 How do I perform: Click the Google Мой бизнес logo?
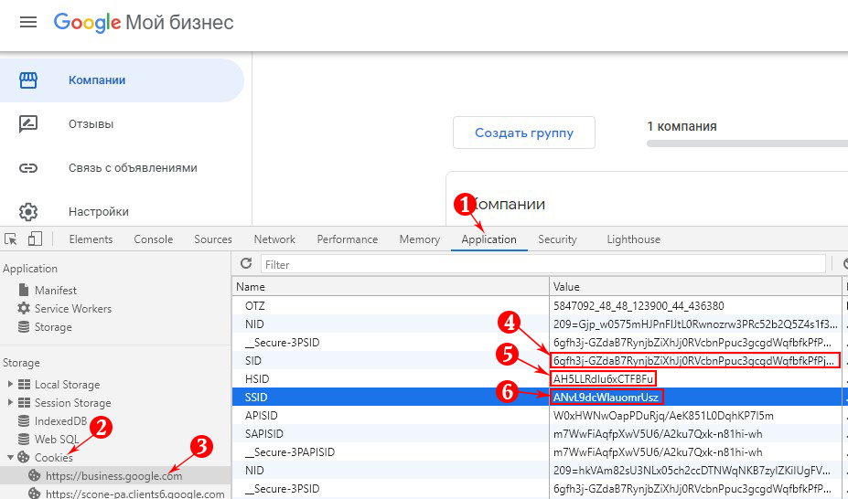coord(144,23)
